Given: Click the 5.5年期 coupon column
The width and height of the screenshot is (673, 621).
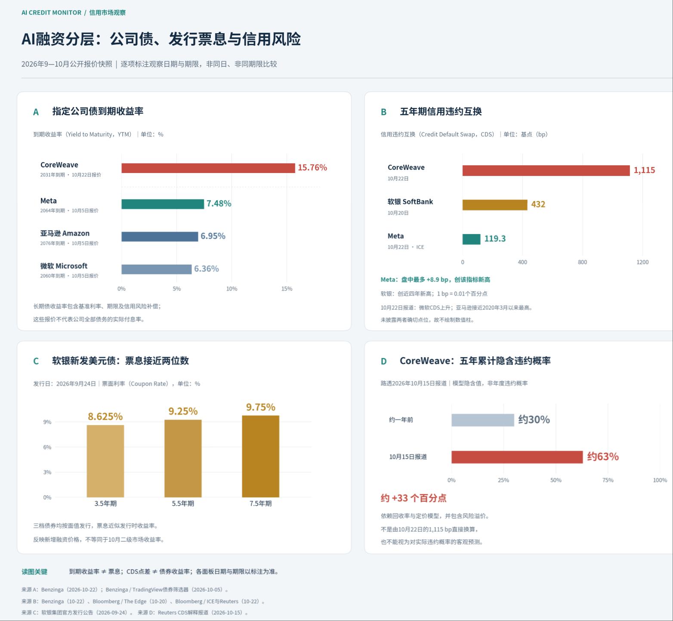Looking at the screenshot, I should (x=183, y=458).
